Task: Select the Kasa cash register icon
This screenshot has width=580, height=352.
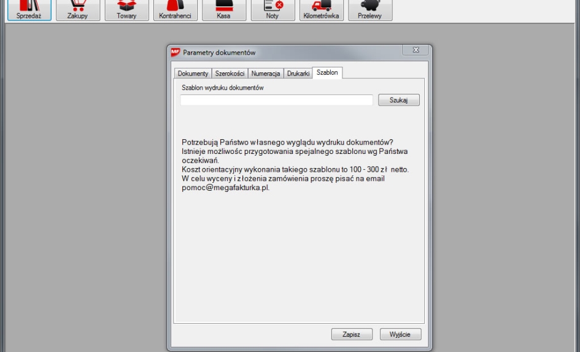Action: (x=223, y=10)
